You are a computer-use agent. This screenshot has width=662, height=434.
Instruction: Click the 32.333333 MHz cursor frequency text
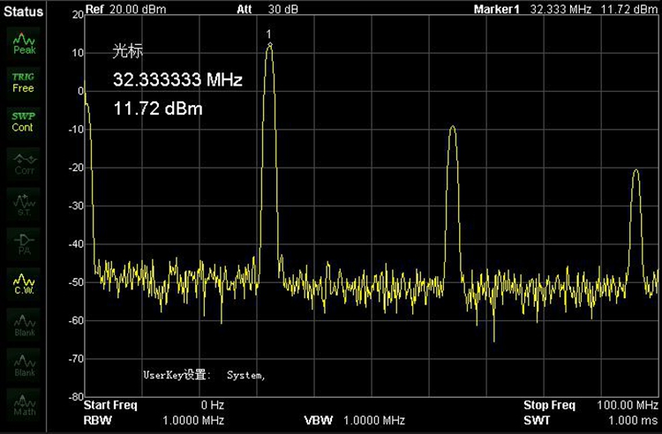coord(177,80)
